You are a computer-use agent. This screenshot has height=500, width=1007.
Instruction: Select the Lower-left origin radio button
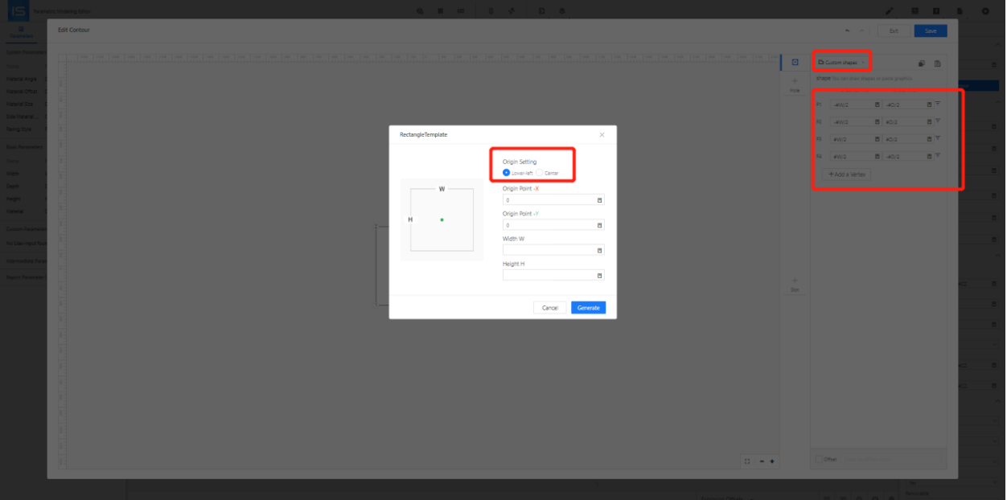pyautogui.click(x=506, y=173)
